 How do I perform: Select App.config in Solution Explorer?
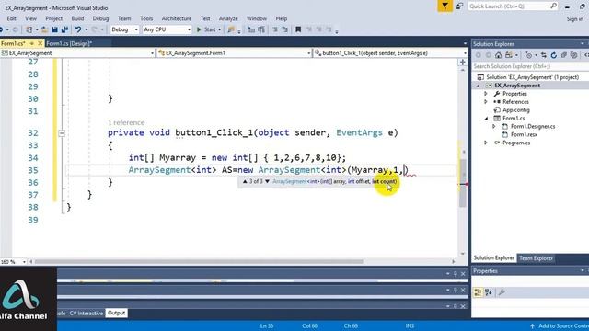[516, 110]
